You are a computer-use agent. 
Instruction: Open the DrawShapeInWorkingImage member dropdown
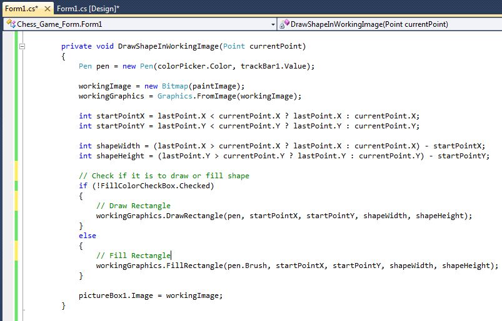point(390,24)
